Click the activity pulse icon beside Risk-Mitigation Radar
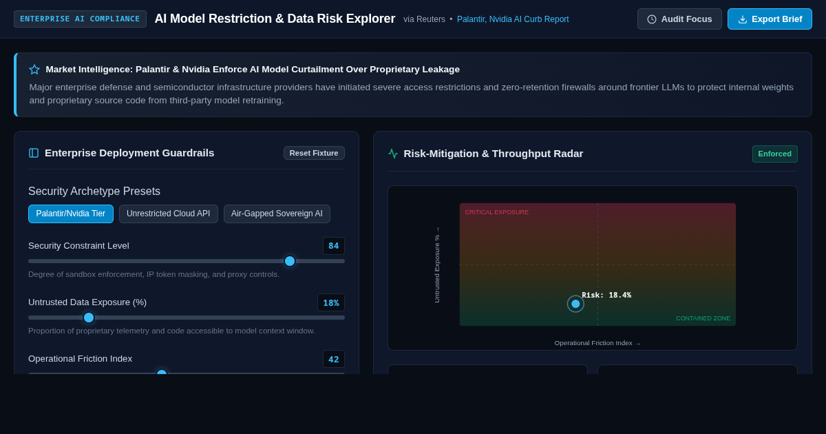Viewport: 826px width, 434px height. click(393, 154)
